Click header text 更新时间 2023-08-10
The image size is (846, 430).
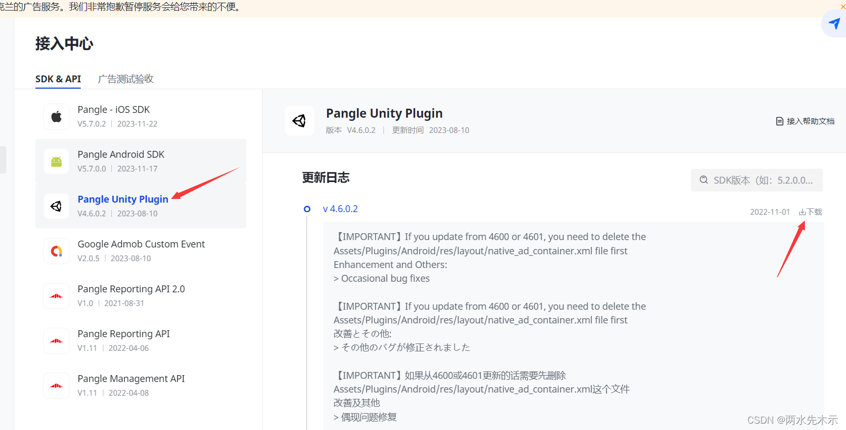click(430, 130)
